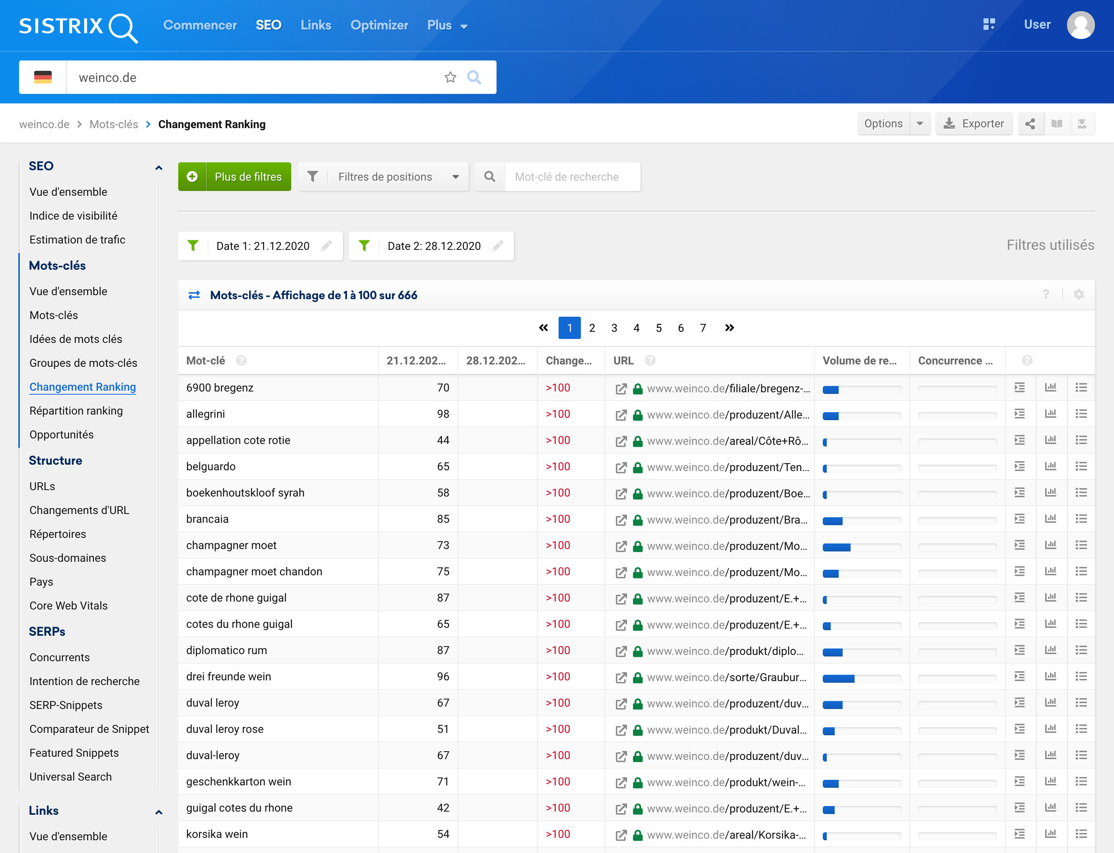Open the Links tab in top navigation

[316, 25]
